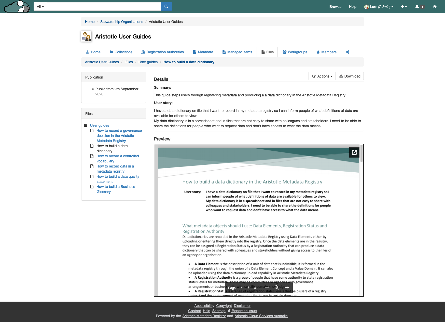The width and height of the screenshot is (445, 322).
Task: Open PDF preview in new window
Action: point(354,152)
